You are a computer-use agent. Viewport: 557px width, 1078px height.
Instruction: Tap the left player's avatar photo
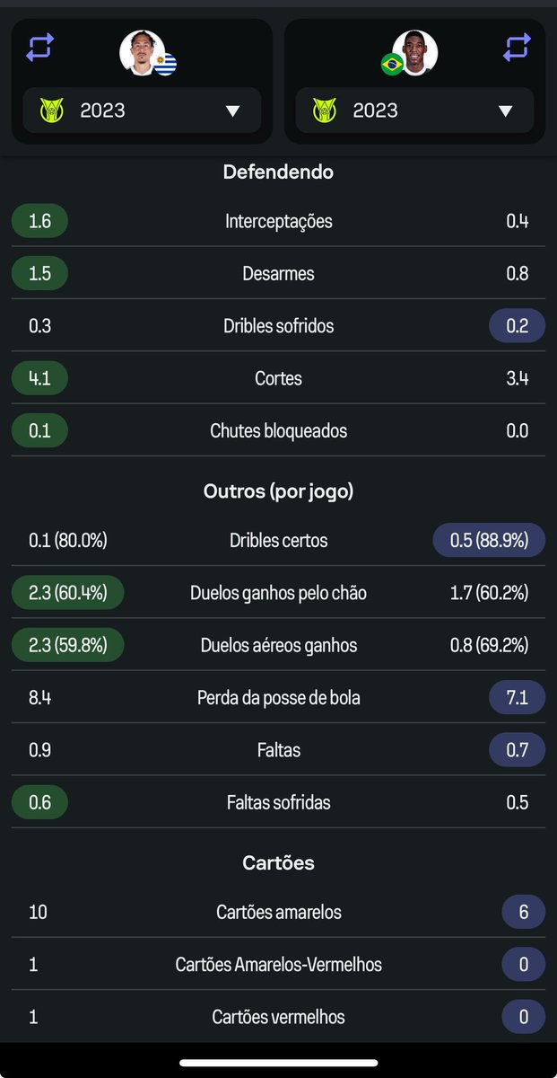tap(142, 53)
